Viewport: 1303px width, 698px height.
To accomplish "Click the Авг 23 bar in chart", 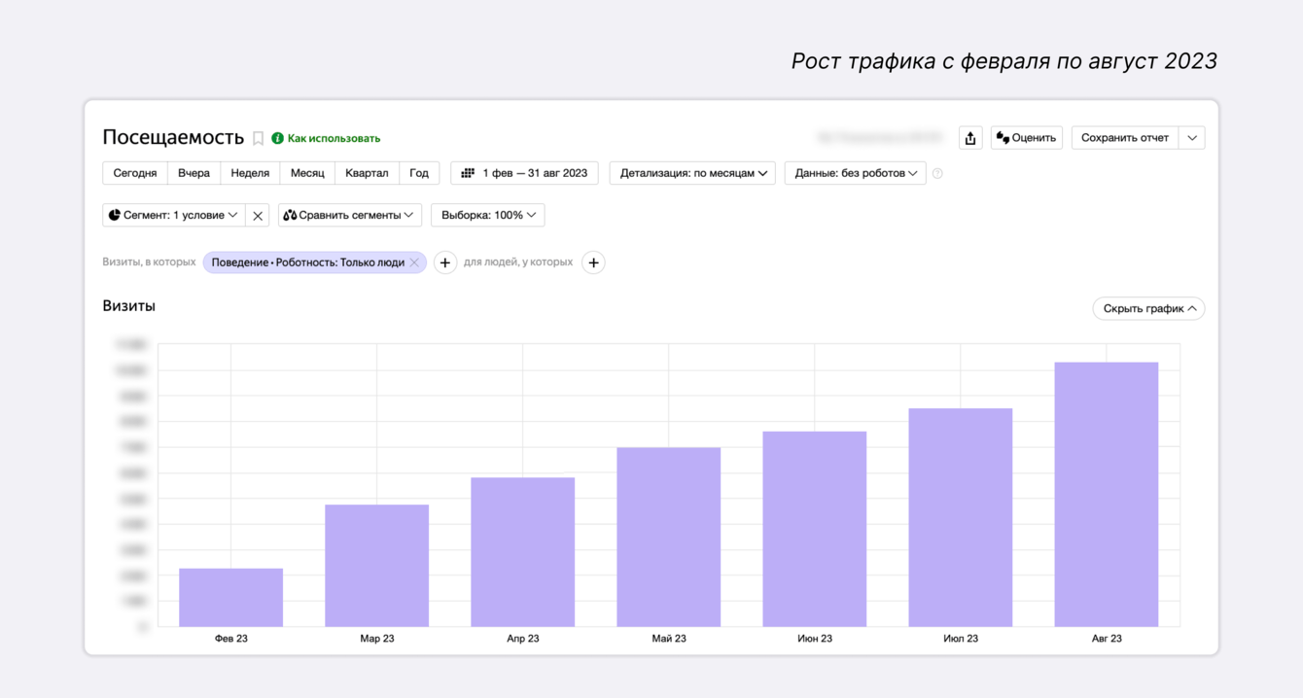I will (1106, 494).
